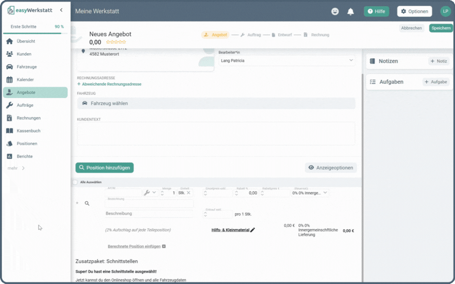Open the Bearbeiter*in dropdown
Image resolution: width=455 pixels, height=284 pixels.
coord(287,60)
